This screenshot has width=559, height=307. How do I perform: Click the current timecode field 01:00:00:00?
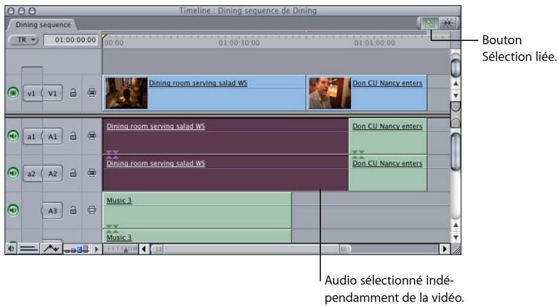pos(71,40)
